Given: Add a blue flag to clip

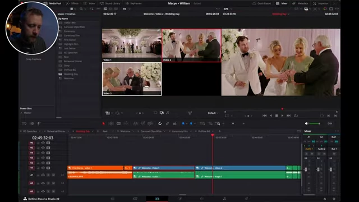Looking at the screenshot, I should (x=183, y=123).
